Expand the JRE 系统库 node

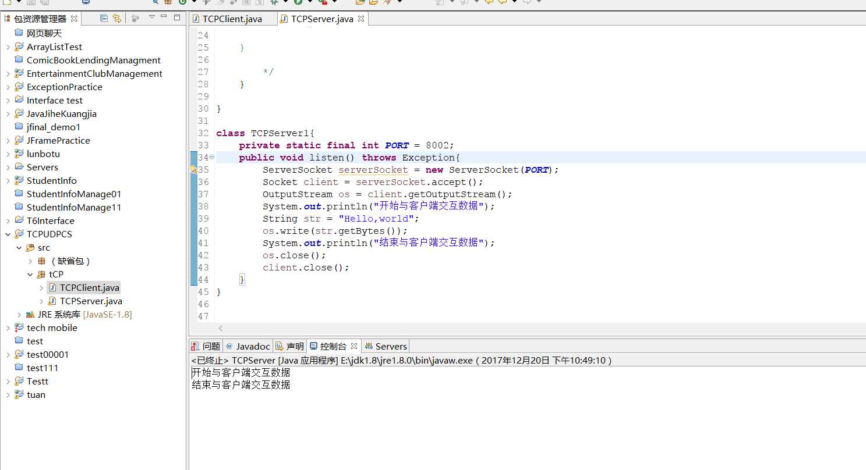pyautogui.click(x=19, y=315)
